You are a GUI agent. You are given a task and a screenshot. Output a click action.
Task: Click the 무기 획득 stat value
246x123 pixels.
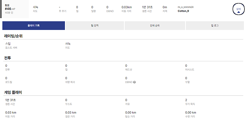(x=186, y=100)
